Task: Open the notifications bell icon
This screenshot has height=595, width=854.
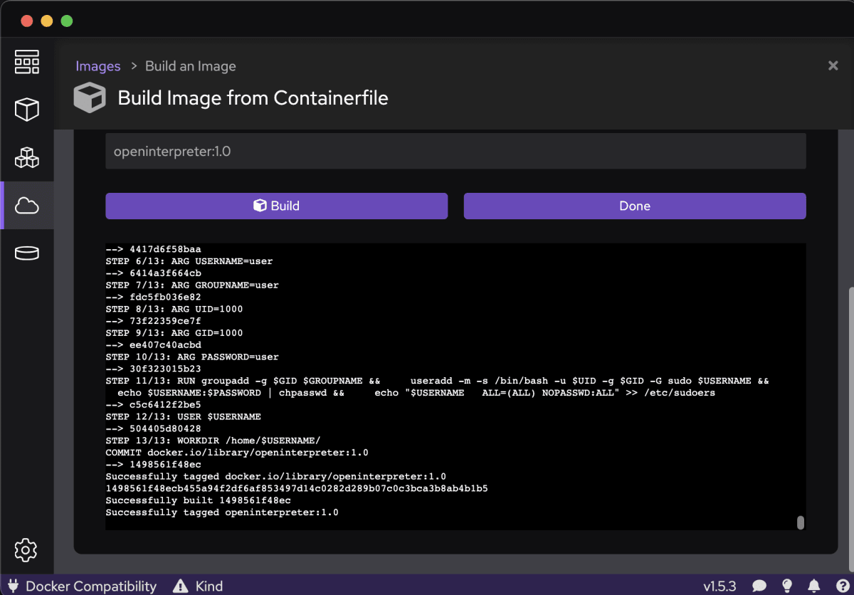Action: pyautogui.click(x=814, y=586)
